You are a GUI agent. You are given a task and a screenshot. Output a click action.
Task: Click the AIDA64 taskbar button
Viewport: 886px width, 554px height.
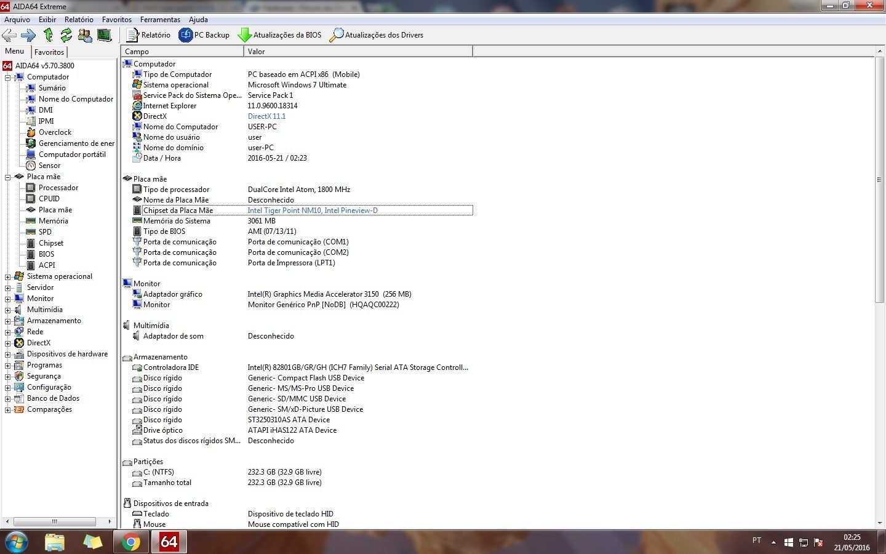click(169, 542)
